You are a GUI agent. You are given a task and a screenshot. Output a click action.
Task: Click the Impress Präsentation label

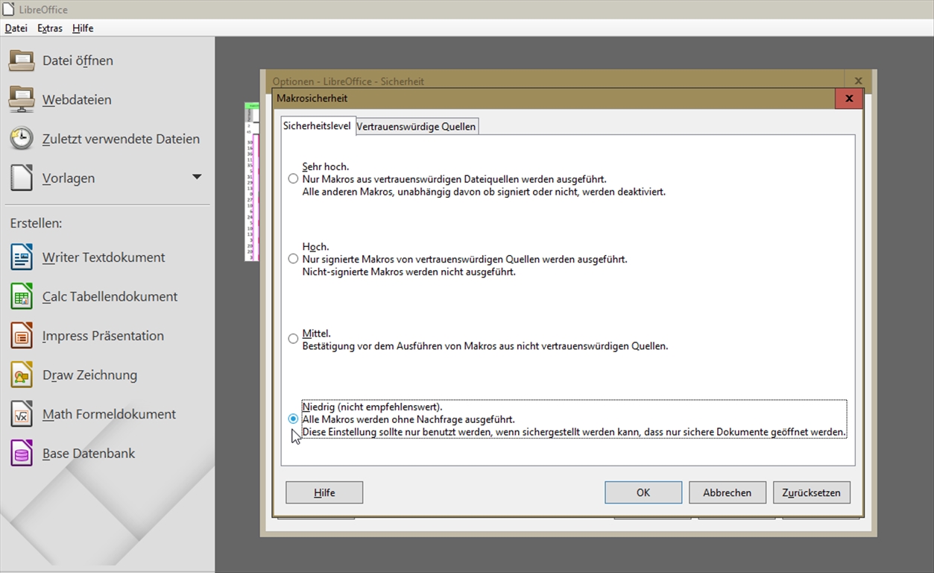click(103, 336)
